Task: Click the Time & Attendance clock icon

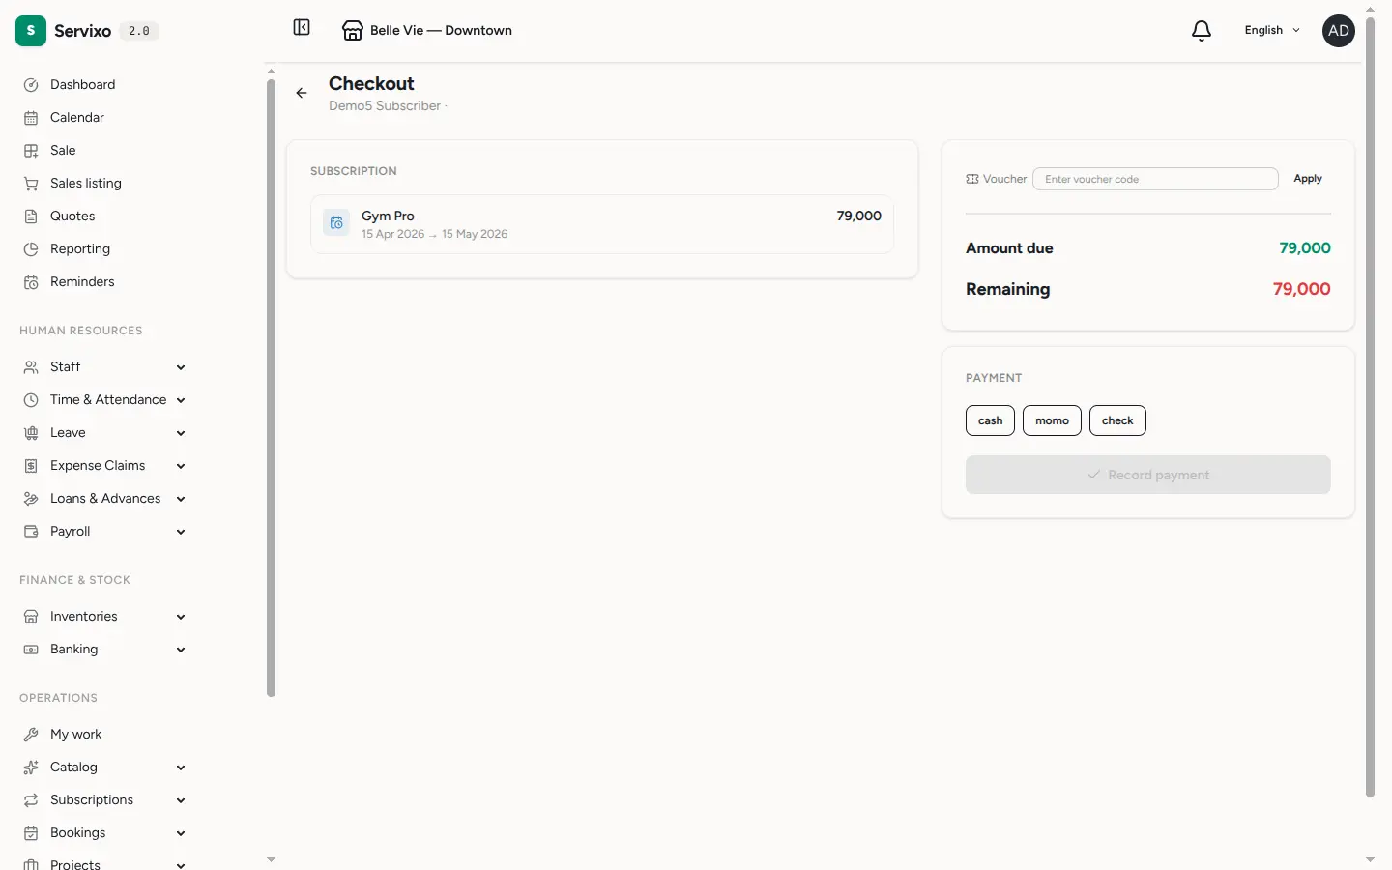Action: pyautogui.click(x=31, y=400)
